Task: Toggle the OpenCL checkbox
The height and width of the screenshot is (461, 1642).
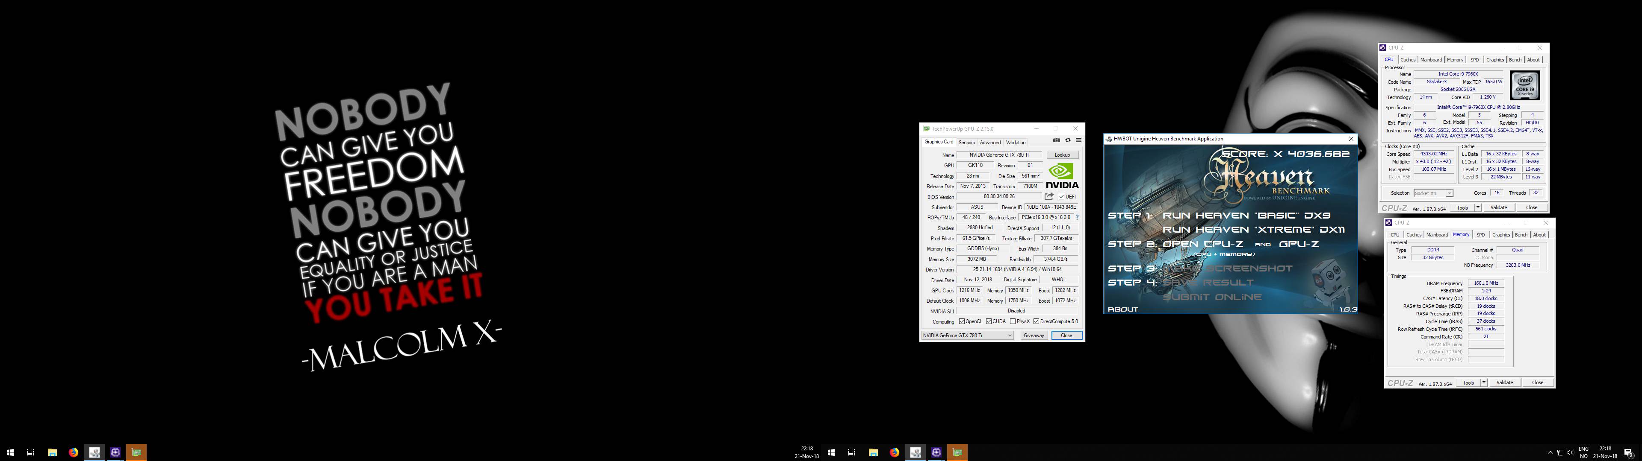Action: [x=962, y=321]
